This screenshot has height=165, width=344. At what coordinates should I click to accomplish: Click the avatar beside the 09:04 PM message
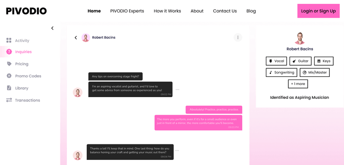[78, 155]
